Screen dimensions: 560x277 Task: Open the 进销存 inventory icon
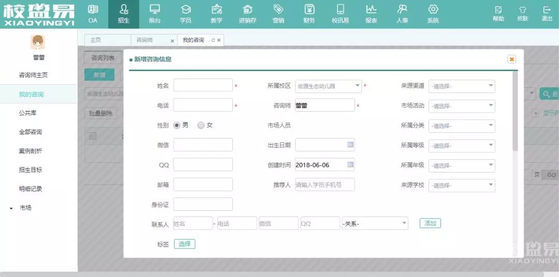(247, 10)
